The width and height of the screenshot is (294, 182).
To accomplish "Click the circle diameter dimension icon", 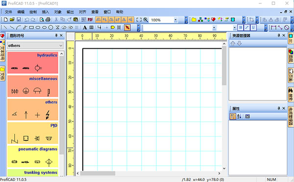I will pyautogui.click(x=287, y=28).
